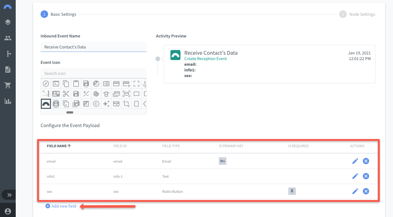Image resolution: width=393 pixels, height=217 pixels.
Task: Select the copy documents event icon
Action: 66,84
